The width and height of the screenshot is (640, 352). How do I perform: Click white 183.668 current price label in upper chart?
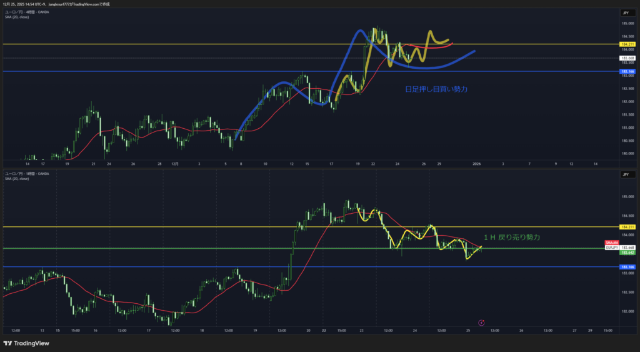[627, 58]
